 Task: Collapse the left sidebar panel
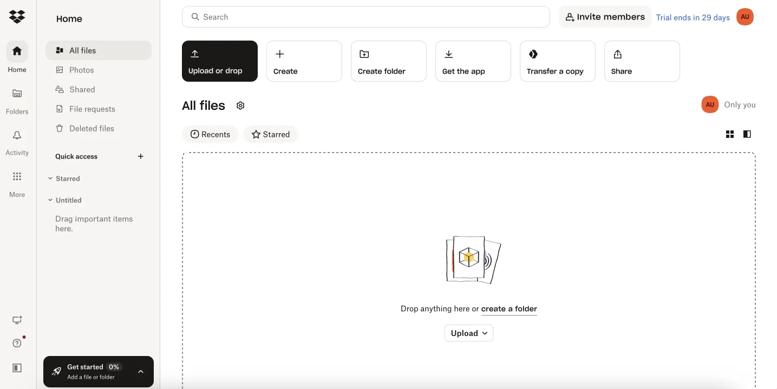(17, 367)
